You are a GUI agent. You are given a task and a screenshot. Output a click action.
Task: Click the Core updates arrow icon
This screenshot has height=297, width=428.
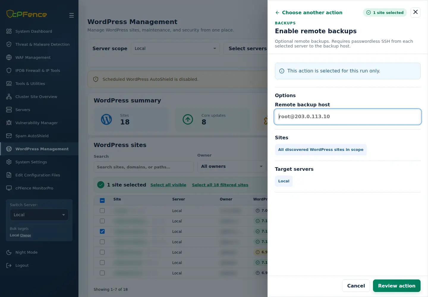188,119
